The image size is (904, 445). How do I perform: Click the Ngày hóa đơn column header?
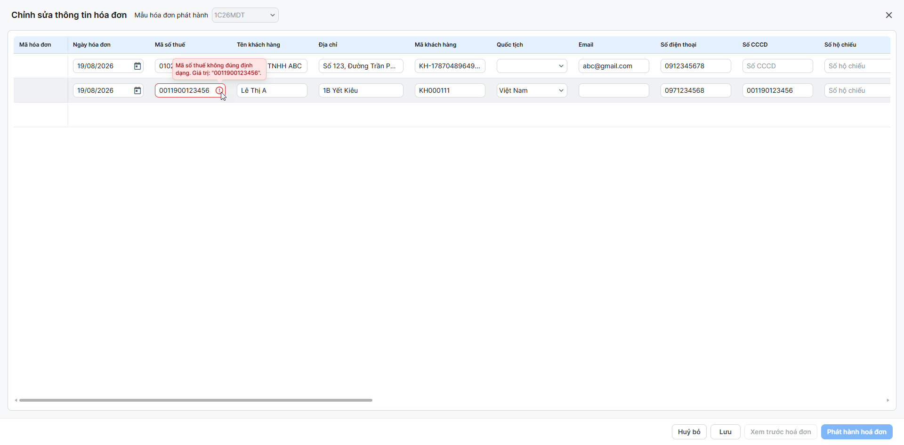click(92, 45)
